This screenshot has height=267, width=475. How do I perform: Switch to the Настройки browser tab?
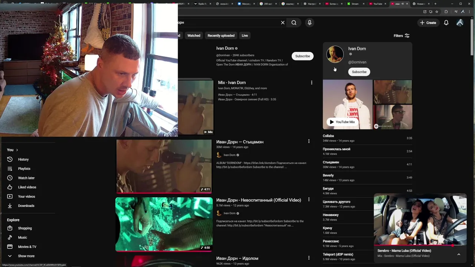(311, 4)
